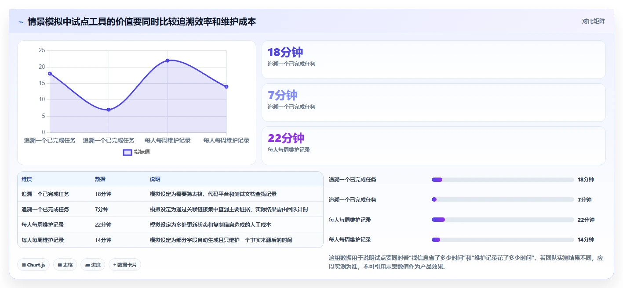Image resolution: width=623 pixels, height=288 pixels.
Task: Click the 对比矩阵 tag in the header
Action: point(593,21)
